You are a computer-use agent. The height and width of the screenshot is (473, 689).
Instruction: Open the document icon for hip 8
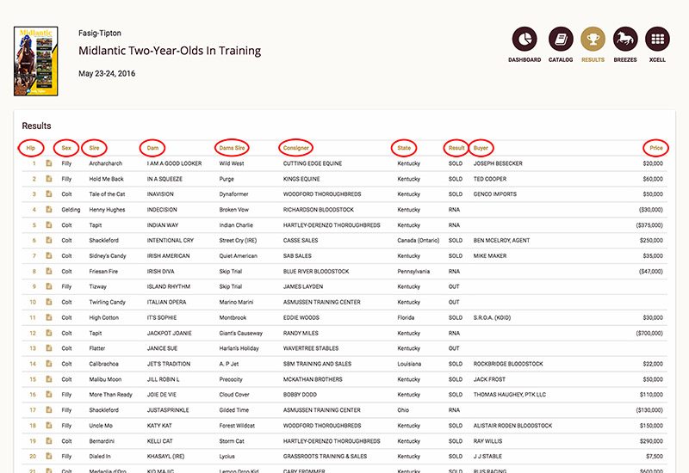pyautogui.click(x=49, y=271)
